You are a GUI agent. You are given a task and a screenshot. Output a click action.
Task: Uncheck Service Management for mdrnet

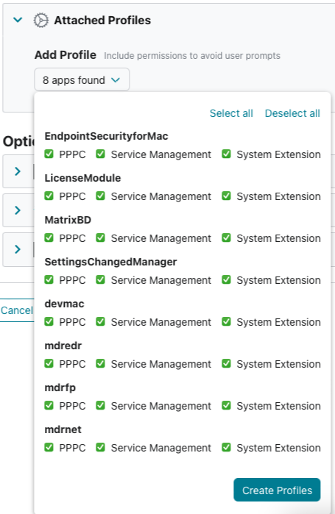click(100, 448)
